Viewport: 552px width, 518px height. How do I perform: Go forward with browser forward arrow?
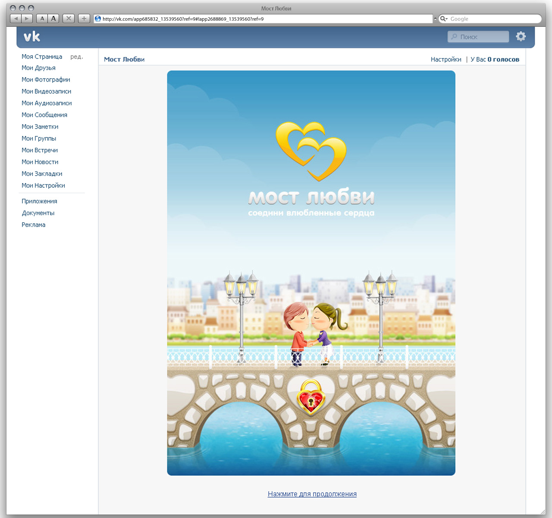coord(27,19)
